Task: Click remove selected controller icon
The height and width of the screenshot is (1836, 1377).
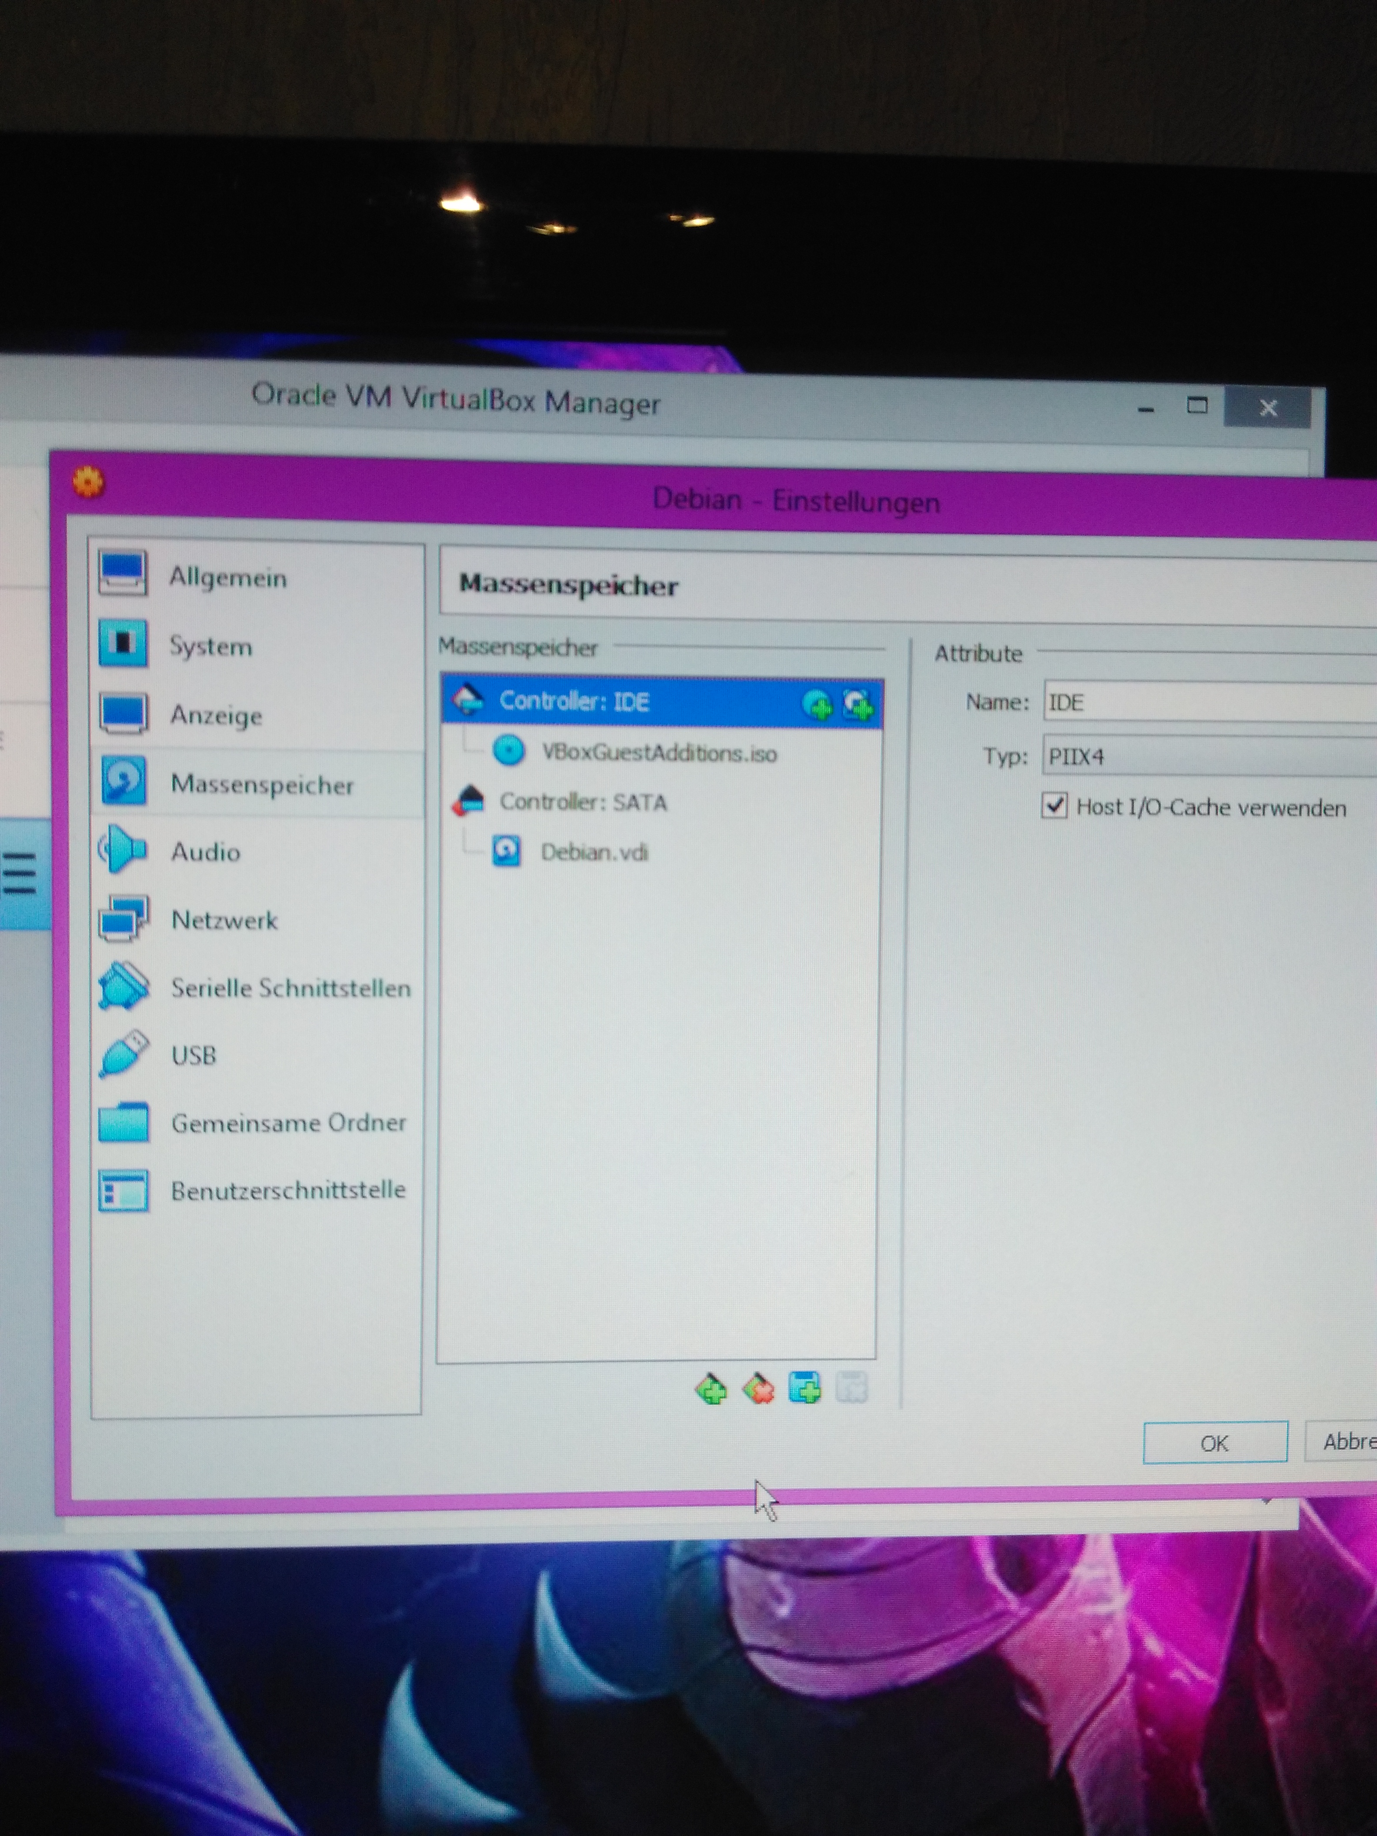Action: coord(759,1388)
